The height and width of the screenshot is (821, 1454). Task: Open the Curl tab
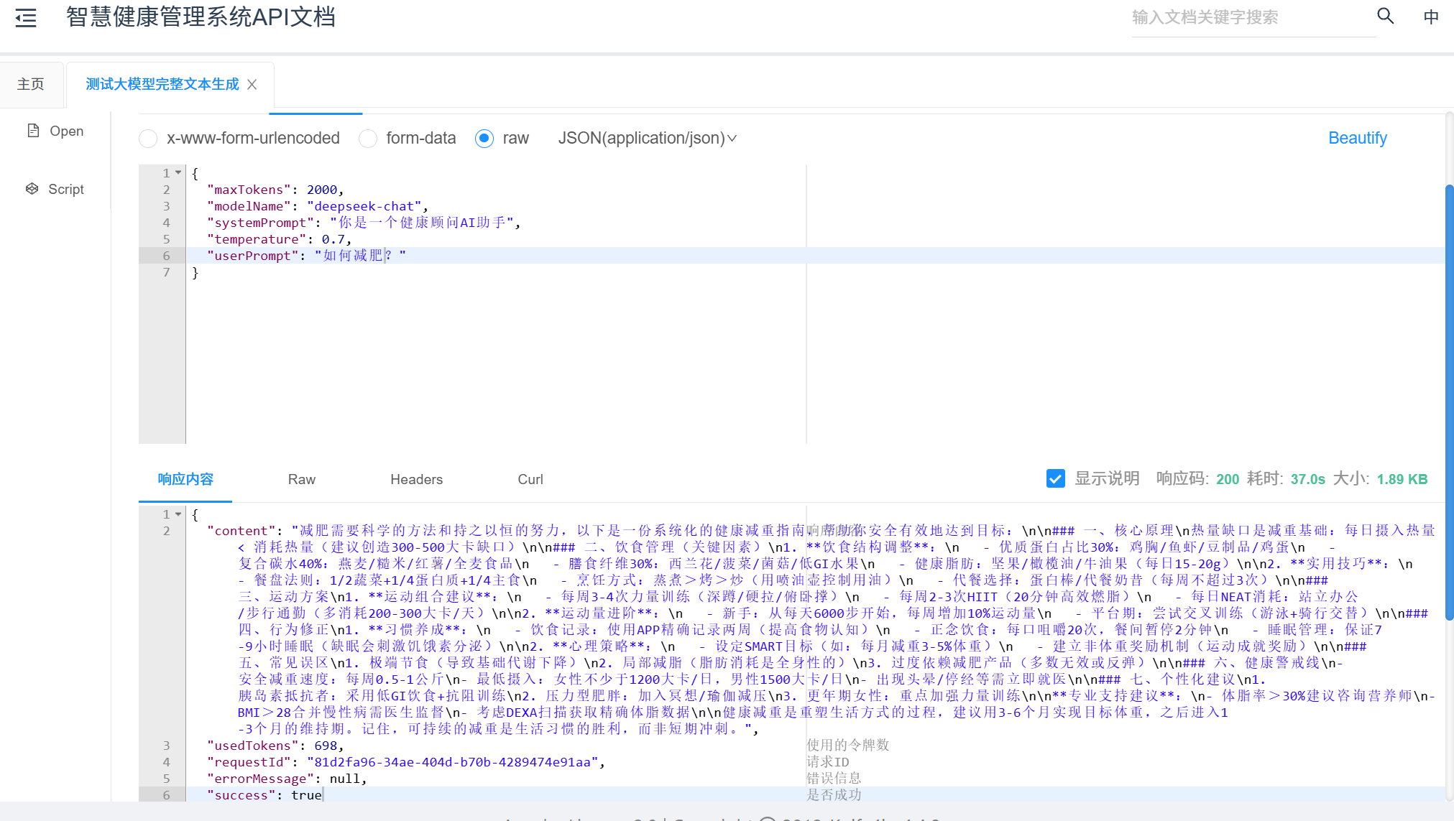coord(530,480)
